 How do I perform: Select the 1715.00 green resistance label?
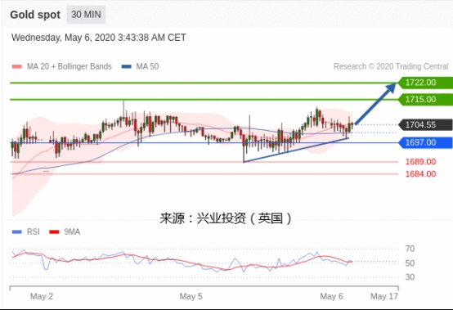click(x=425, y=100)
